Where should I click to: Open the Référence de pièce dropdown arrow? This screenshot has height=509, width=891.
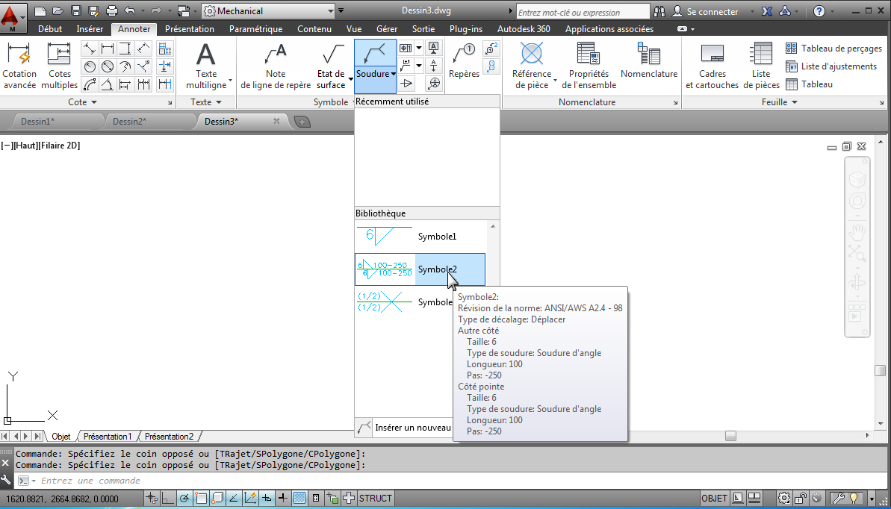pyautogui.click(x=555, y=80)
